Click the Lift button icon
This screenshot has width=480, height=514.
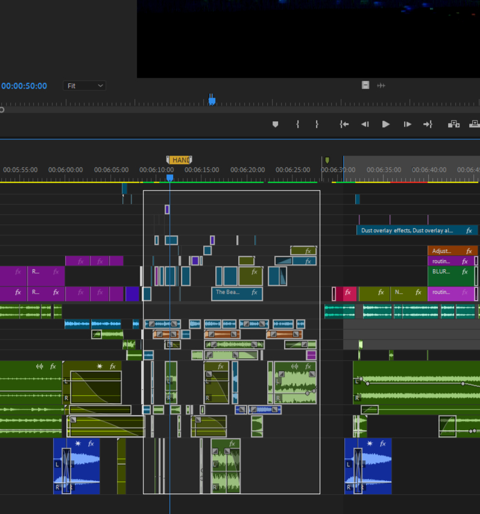tap(453, 124)
